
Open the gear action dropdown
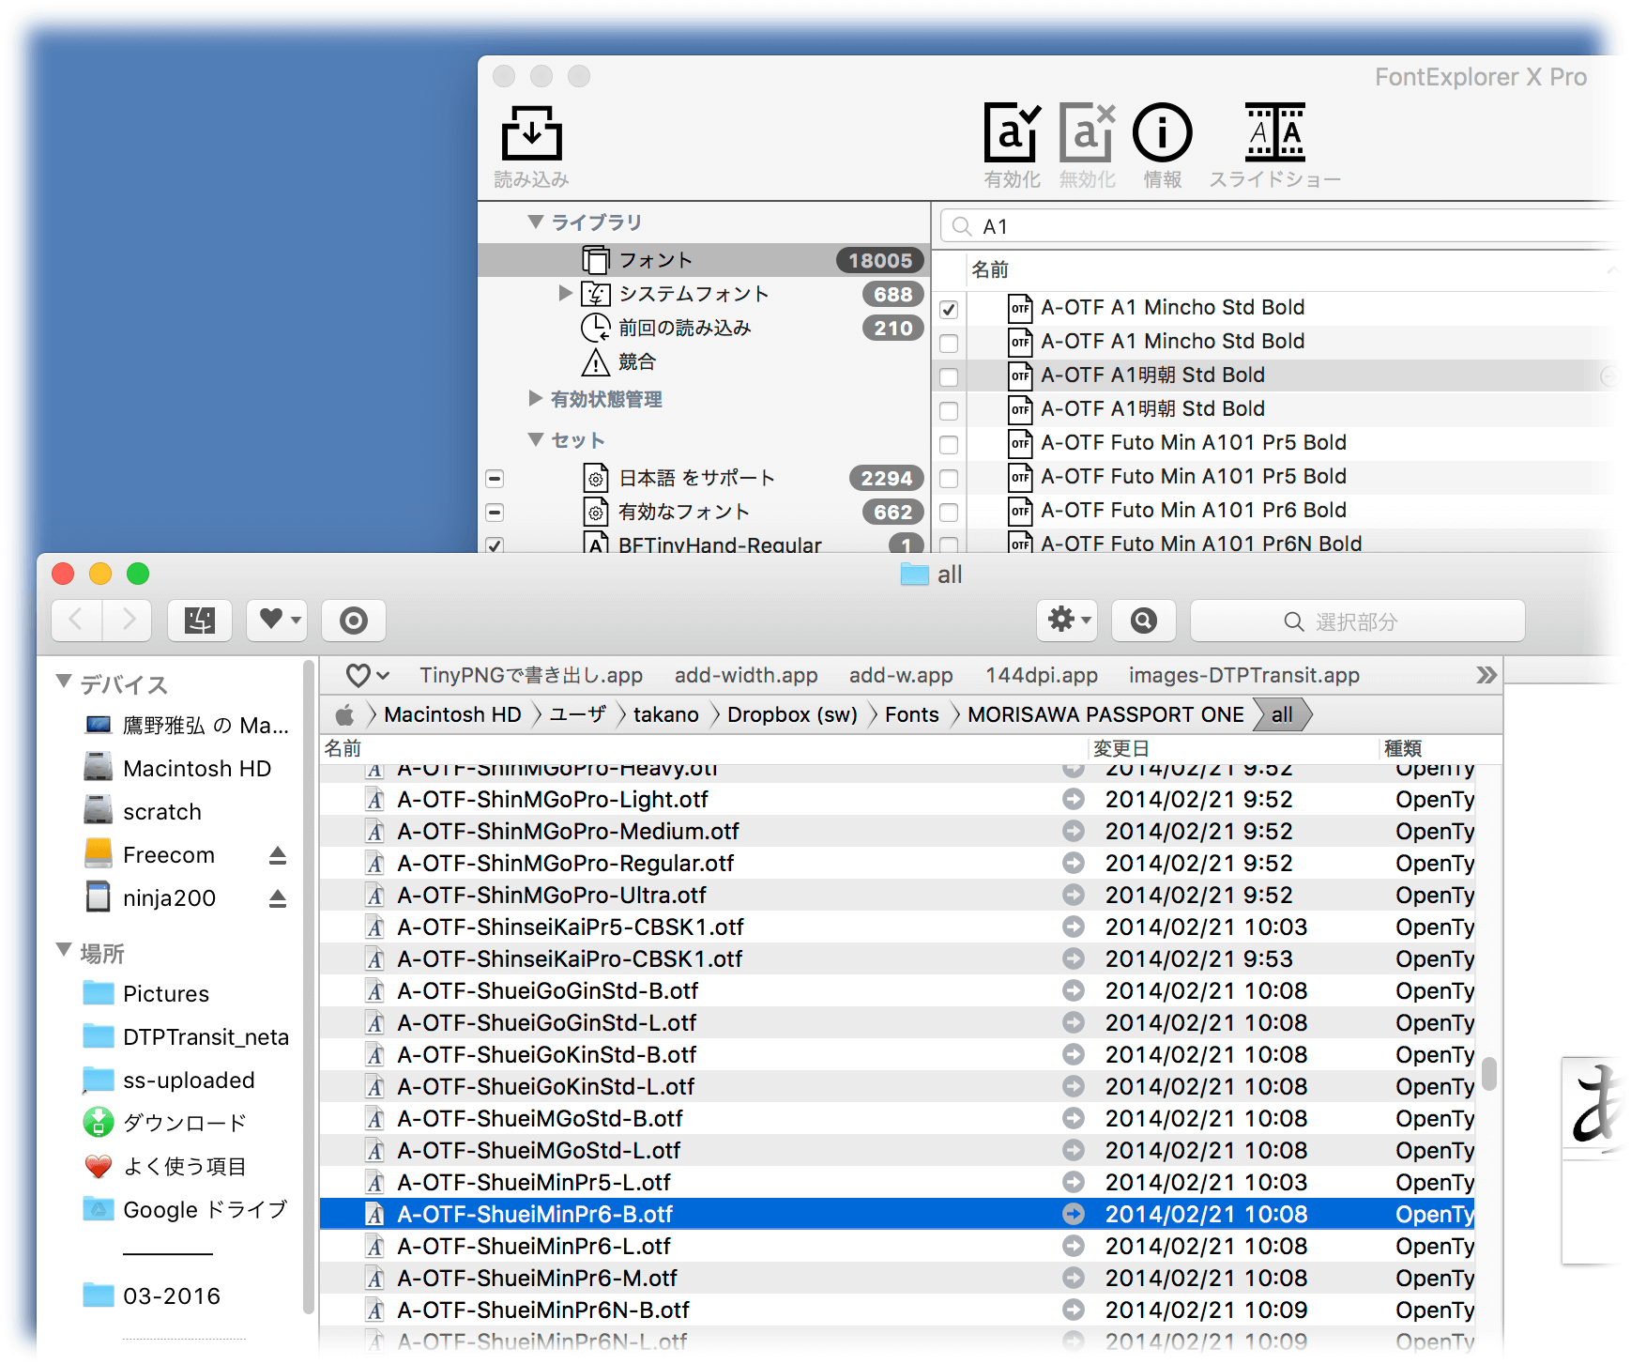(1067, 620)
